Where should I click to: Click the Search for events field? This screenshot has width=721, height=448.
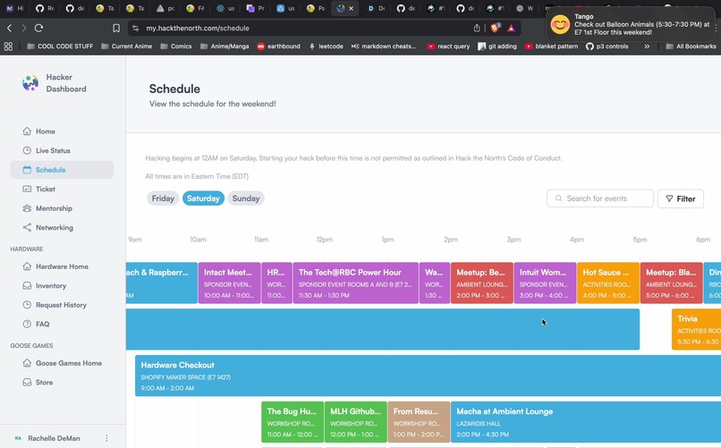click(600, 199)
